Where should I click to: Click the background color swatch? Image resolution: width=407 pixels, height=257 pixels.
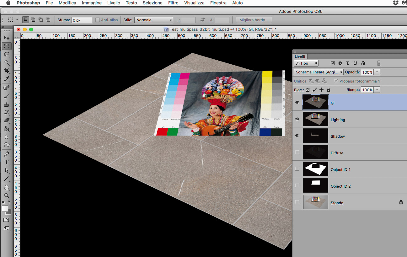(9, 212)
